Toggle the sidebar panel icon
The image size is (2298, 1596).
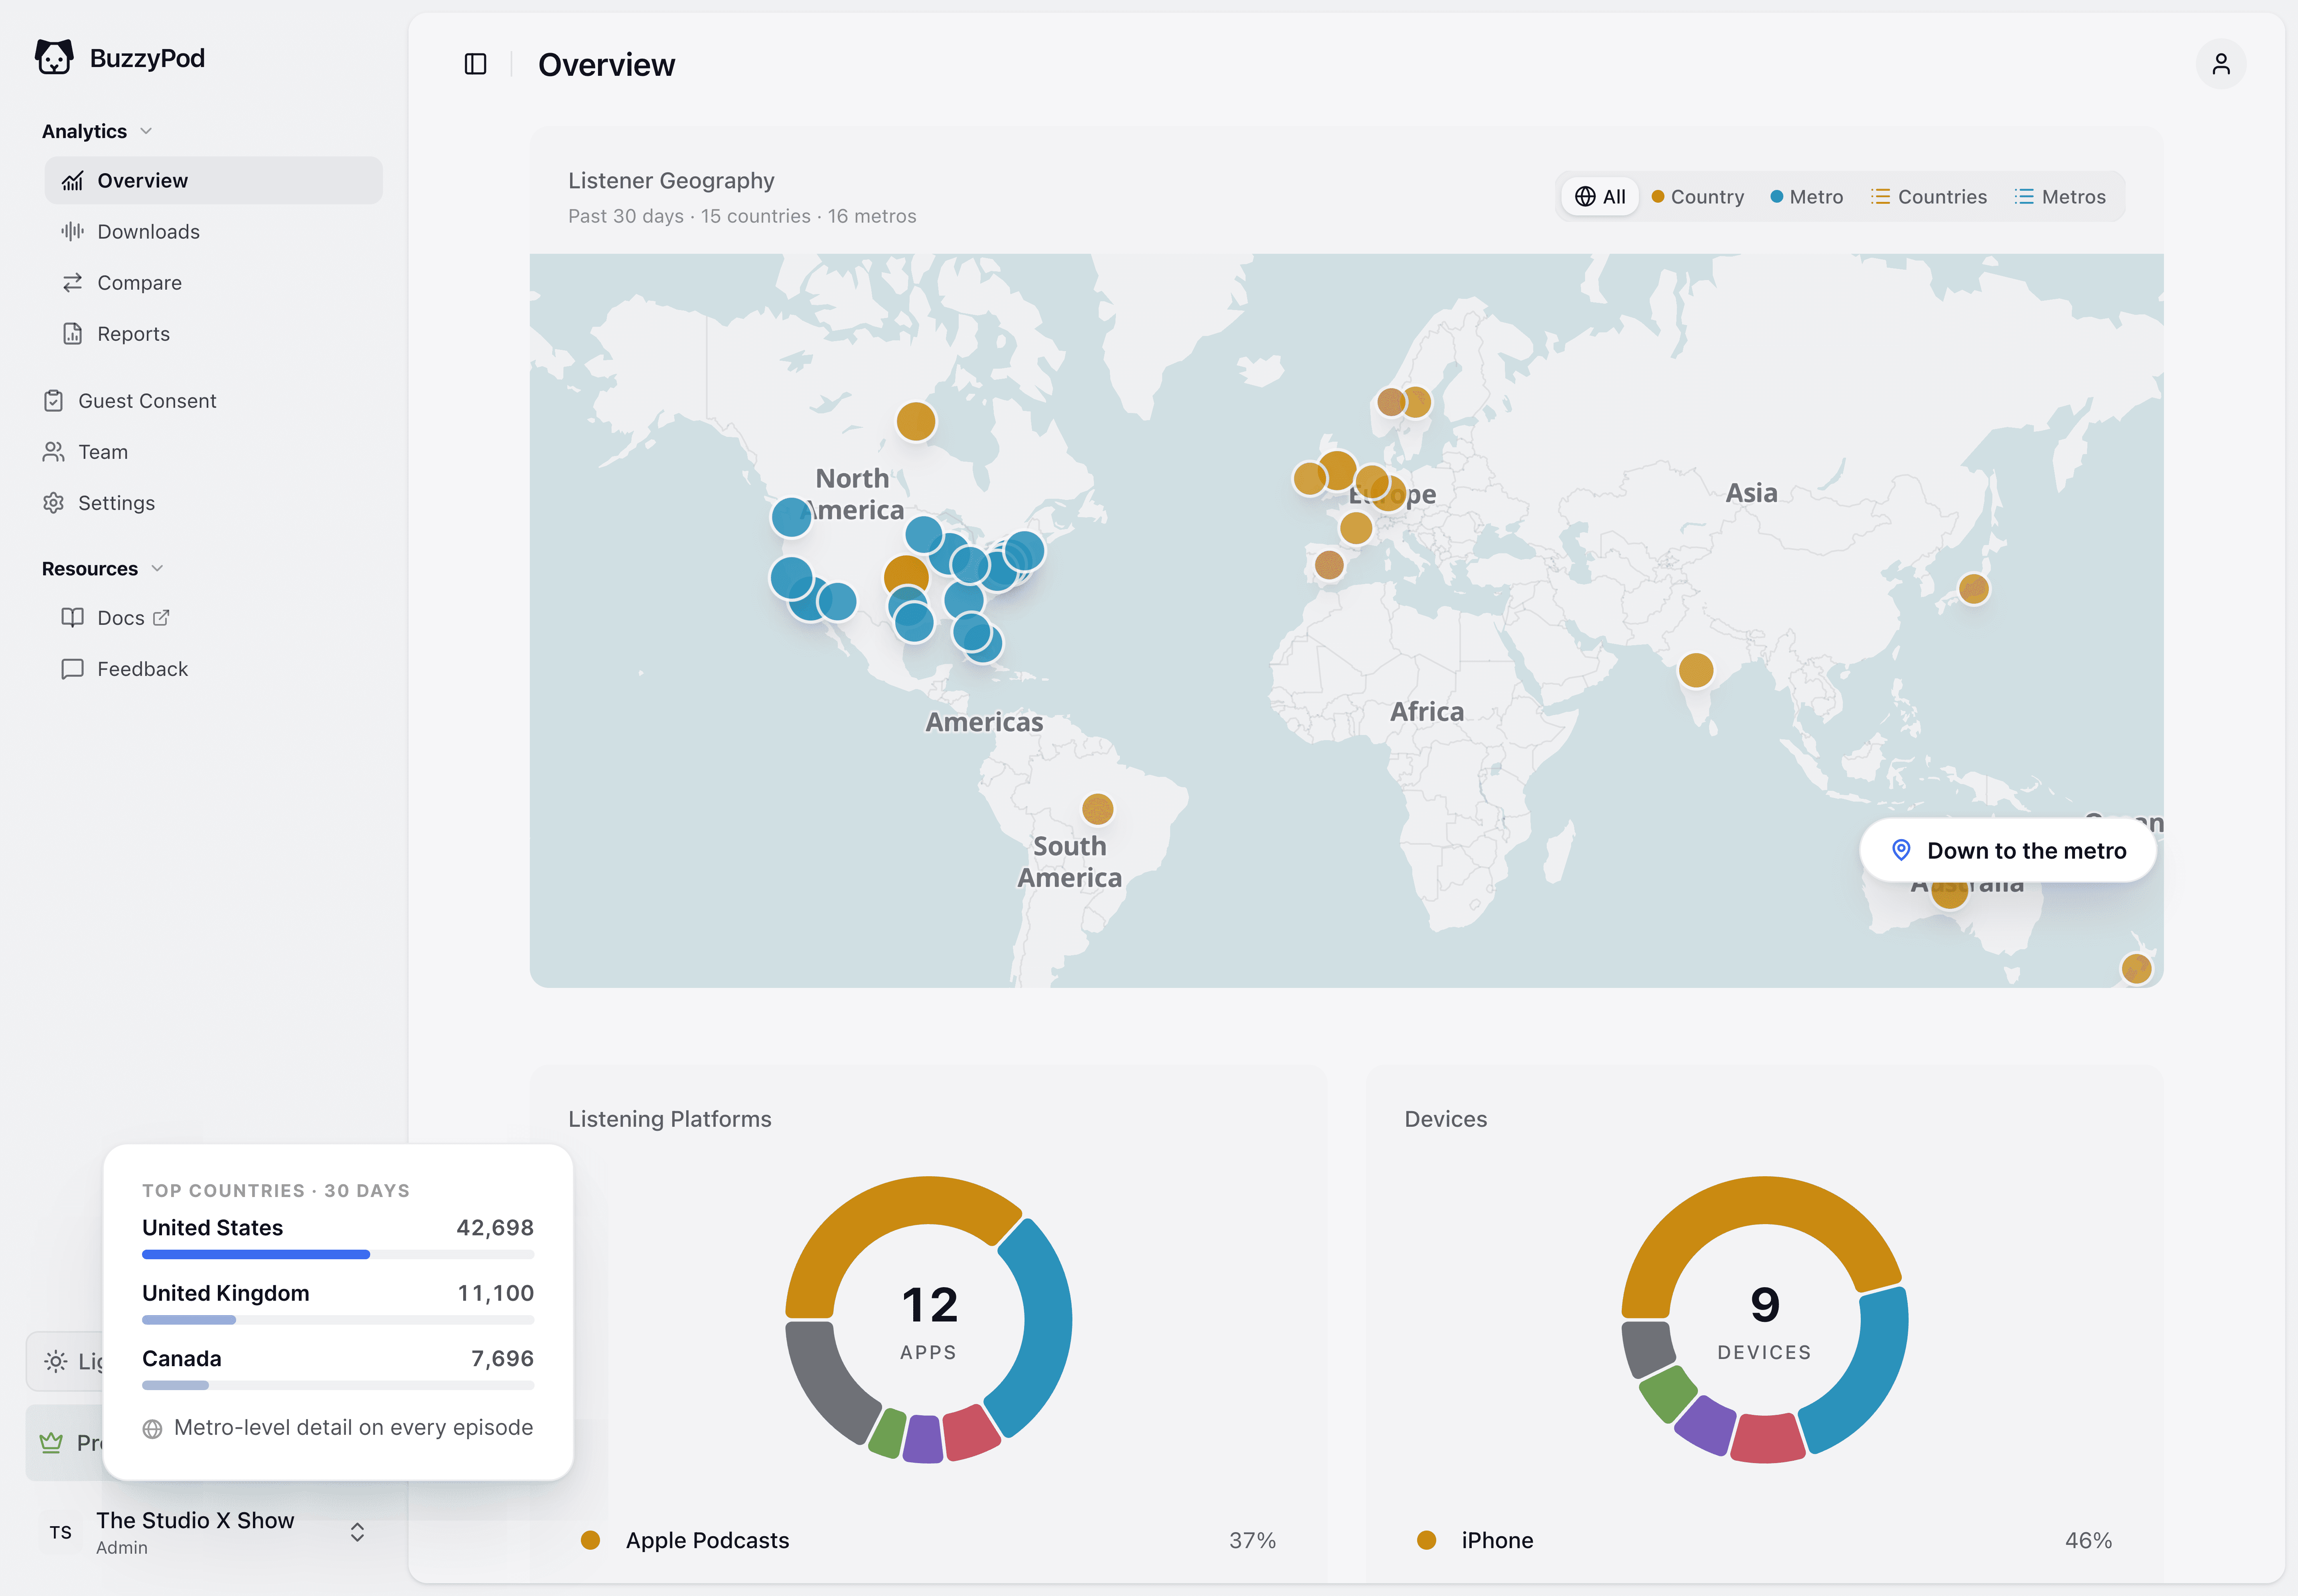476,64
